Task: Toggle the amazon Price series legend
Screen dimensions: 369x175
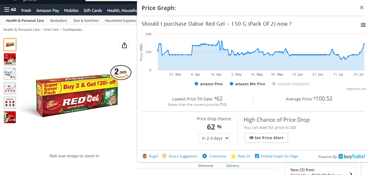Action: click(209, 84)
